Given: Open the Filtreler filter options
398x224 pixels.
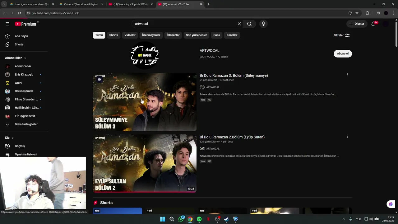Looking at the screenshot, I should click(x=342, y=35).
